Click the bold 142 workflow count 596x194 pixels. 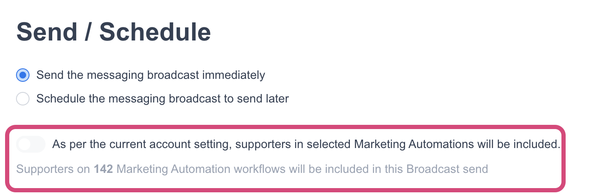(x=103, y=170)
